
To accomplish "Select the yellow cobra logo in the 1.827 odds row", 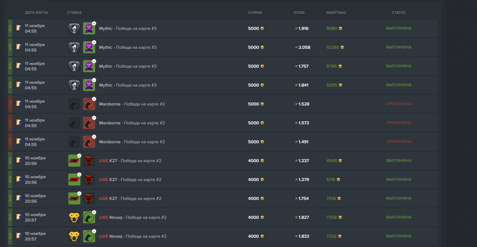I will [x=74, y=217].
